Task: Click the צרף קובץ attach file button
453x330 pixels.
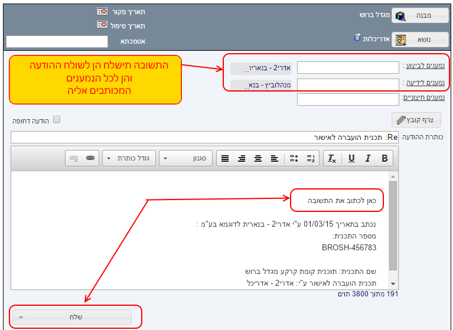Action: 416,120
